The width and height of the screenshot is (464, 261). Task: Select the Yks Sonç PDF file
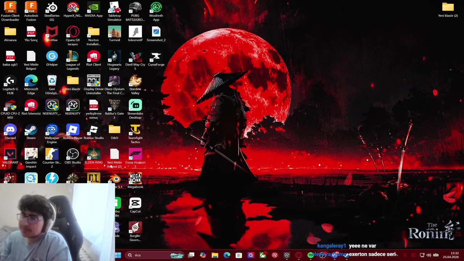click(31, 34)
